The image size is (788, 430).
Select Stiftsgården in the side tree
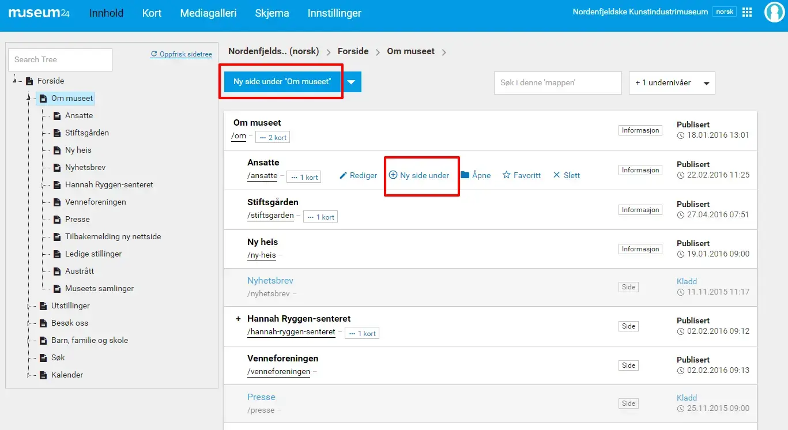point(87,133)
